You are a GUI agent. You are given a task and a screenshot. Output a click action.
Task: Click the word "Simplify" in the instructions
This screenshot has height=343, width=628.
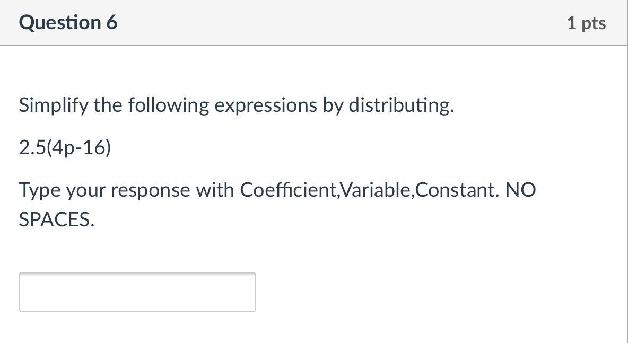point(54,105)
